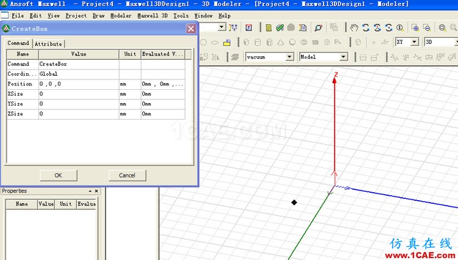
Task: Open the notes document icon
Action: click(303, 27)
